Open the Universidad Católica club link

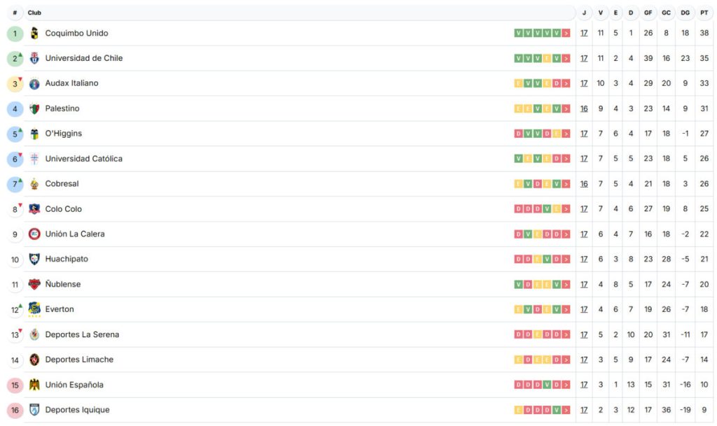coord(84,158)
